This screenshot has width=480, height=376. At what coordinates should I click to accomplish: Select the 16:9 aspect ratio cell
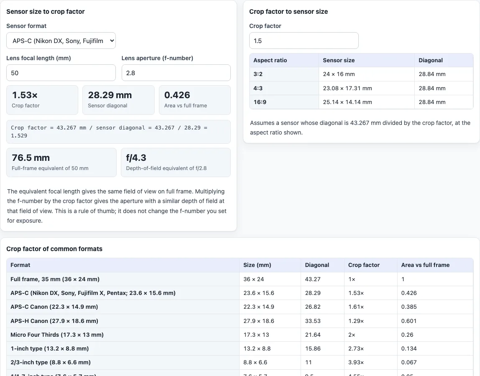284,102
